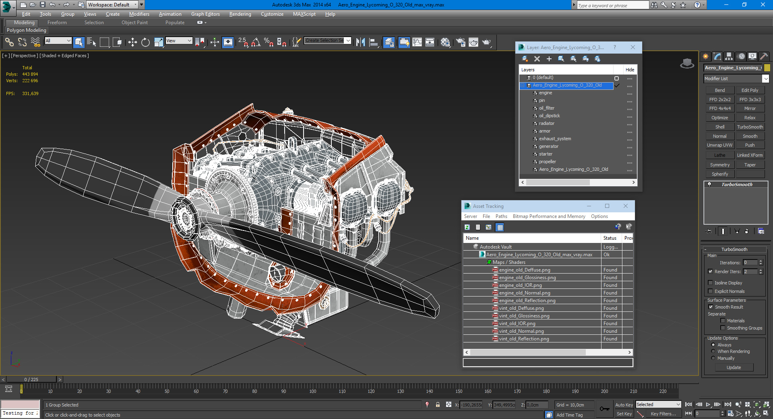Screen dimensions: 773x419
Task: Open the Modifier List dropdown
Action: 765,79
